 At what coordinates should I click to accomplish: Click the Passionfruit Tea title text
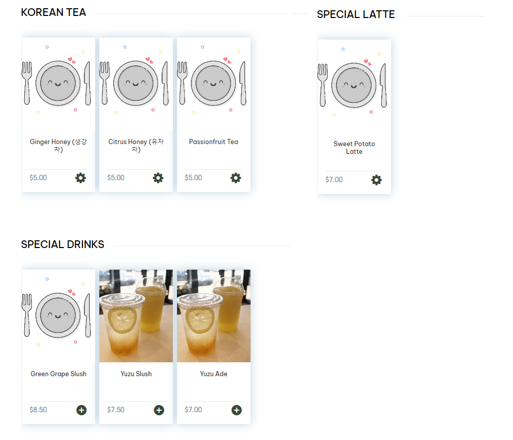click(x=214, y=142)
